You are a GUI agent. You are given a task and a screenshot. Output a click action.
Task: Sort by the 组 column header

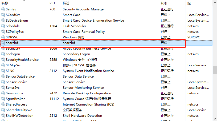189,3
